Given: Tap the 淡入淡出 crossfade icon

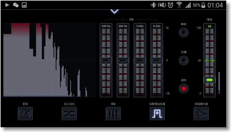Looking at the screenshot, I should coord(69,113).
